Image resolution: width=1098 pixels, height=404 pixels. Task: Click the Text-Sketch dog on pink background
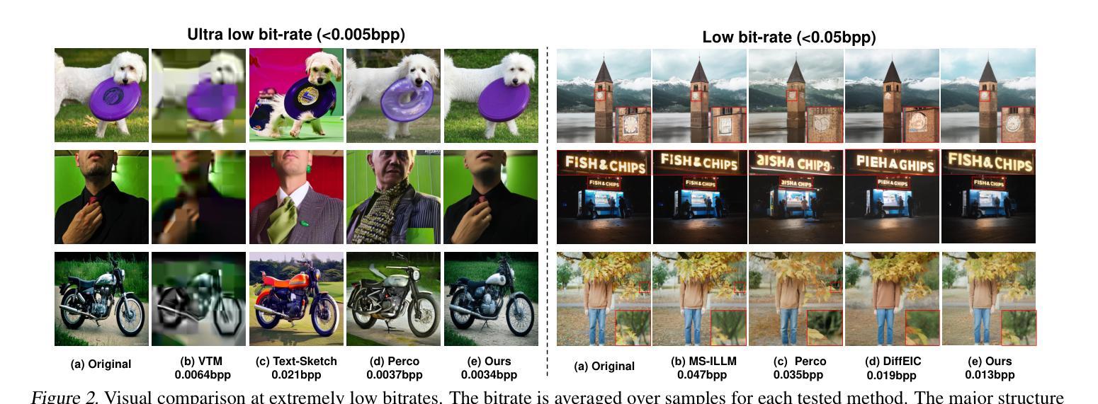(296, 96)
